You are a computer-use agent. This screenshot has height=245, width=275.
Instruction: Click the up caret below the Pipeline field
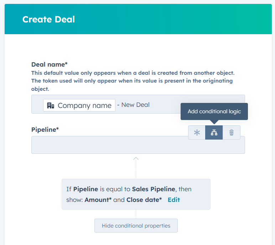pyautogui.click(x=136, y=158)
